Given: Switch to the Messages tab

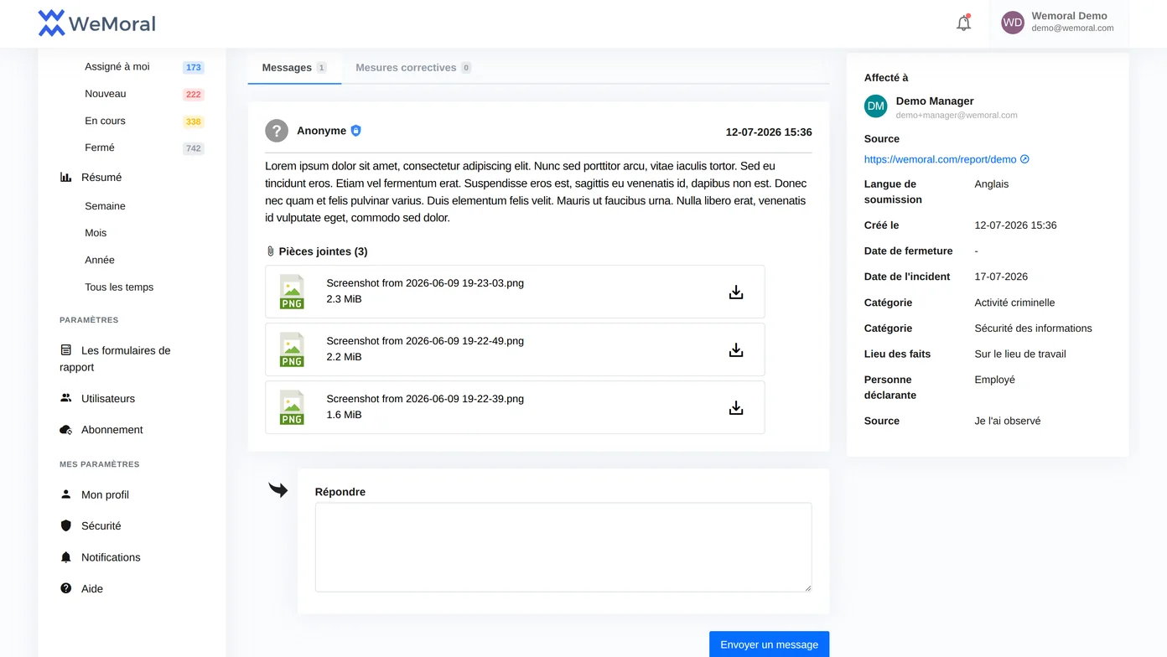Looking at the screenshot, I should click(294, 68).
